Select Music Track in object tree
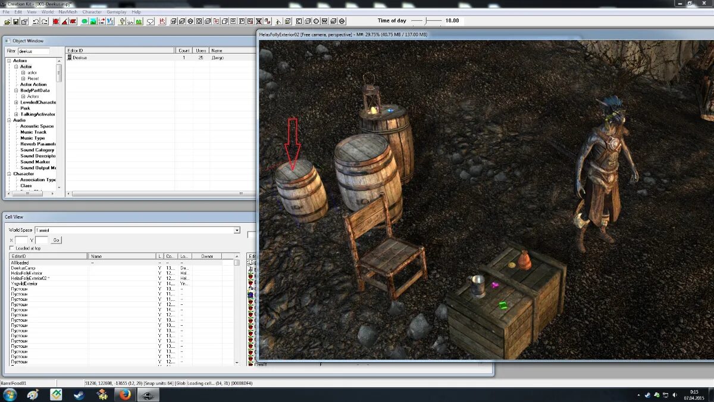The image size is (714, 402). (33, 132)
